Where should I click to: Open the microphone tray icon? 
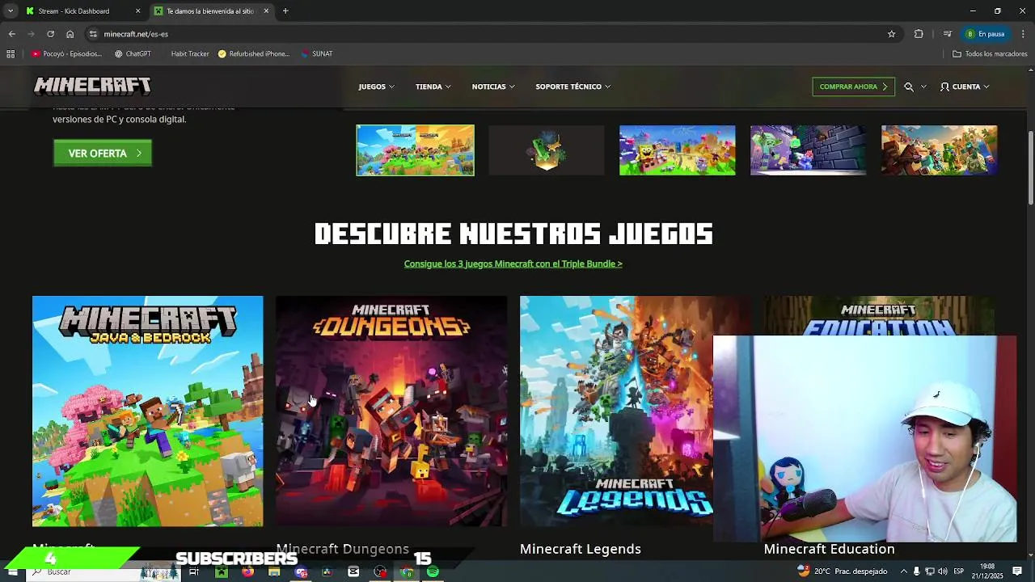[917, 571]
